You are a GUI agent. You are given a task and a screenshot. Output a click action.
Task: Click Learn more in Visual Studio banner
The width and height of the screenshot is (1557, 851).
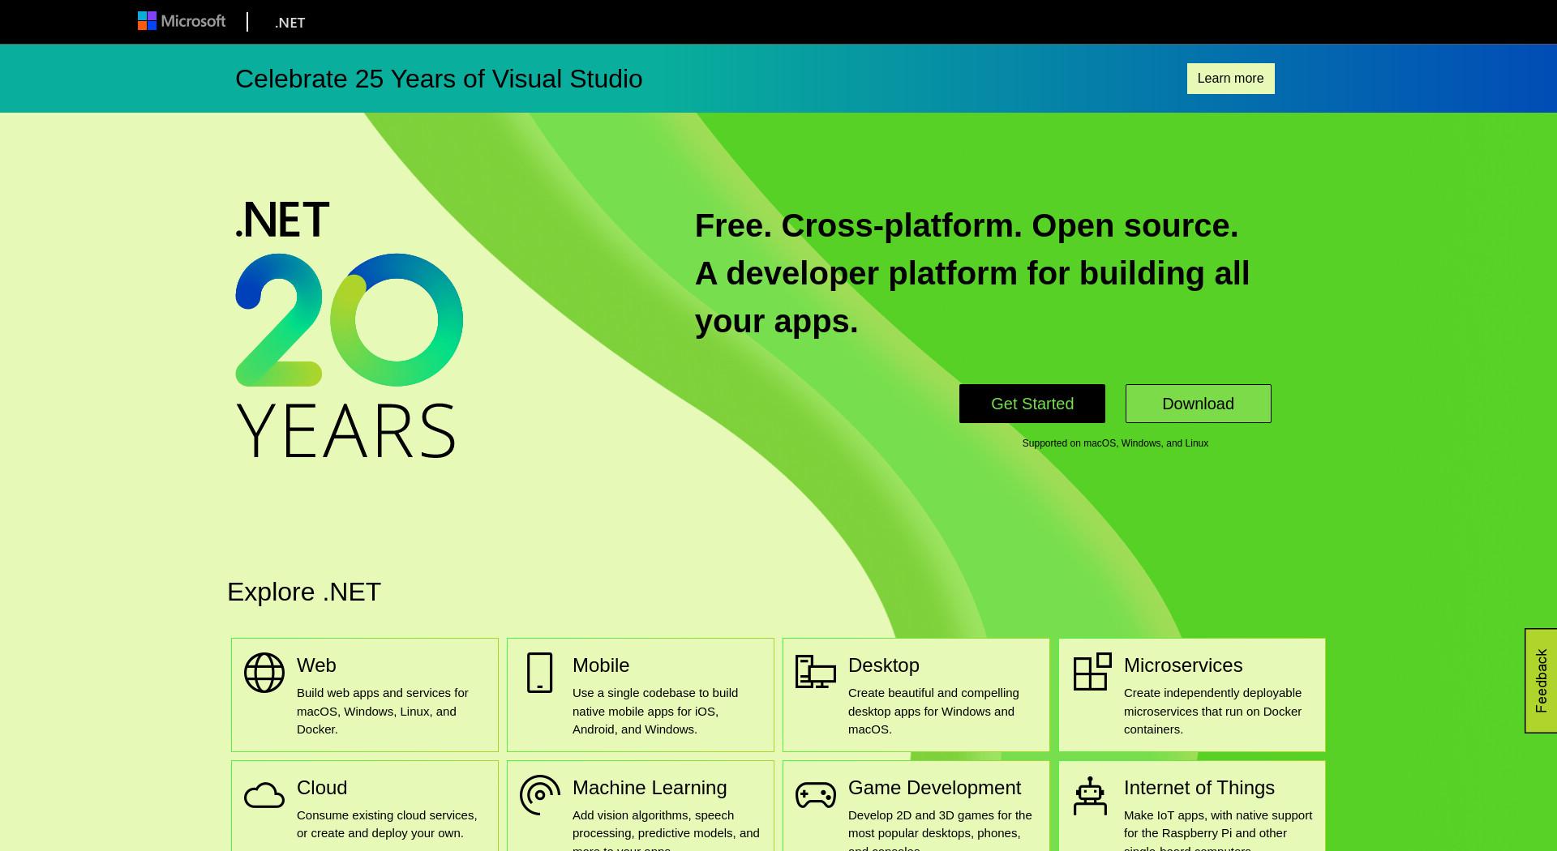pyautogui.click(x=1230, y=79)
